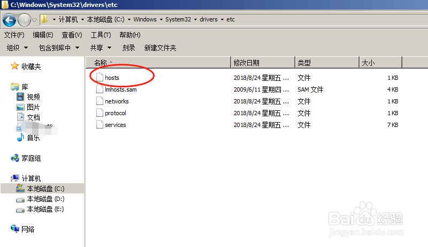
Task: Open the 共享 dropdown in toolbar
Action: pos(101,48)
